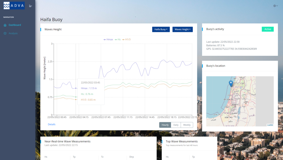Click the blue map location pin
Screen dimensions: 283x160
pos(231,83)
